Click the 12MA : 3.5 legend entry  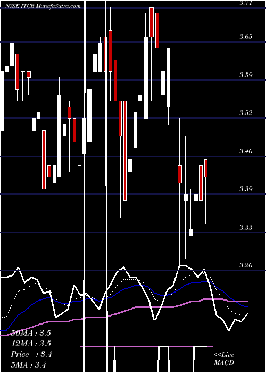(x=31, y=344)
